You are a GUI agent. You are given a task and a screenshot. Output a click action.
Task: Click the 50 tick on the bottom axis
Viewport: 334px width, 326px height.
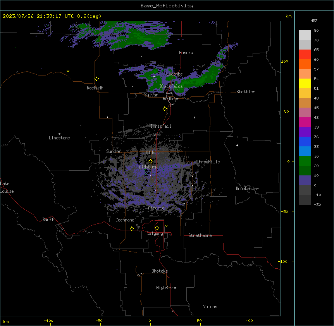(x=199, y=321)
